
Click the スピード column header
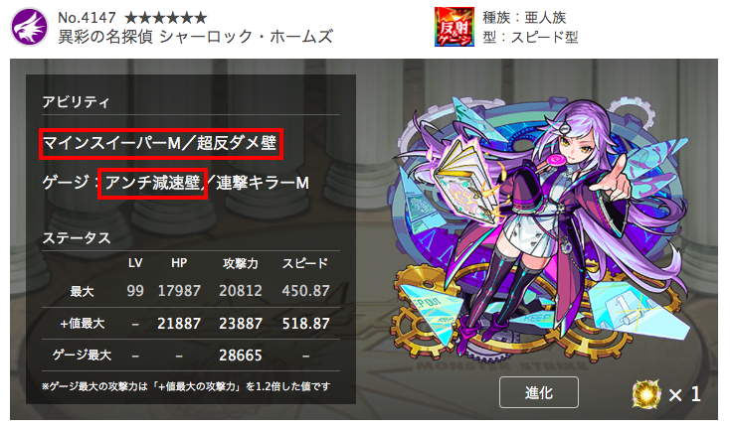(305, 263)
